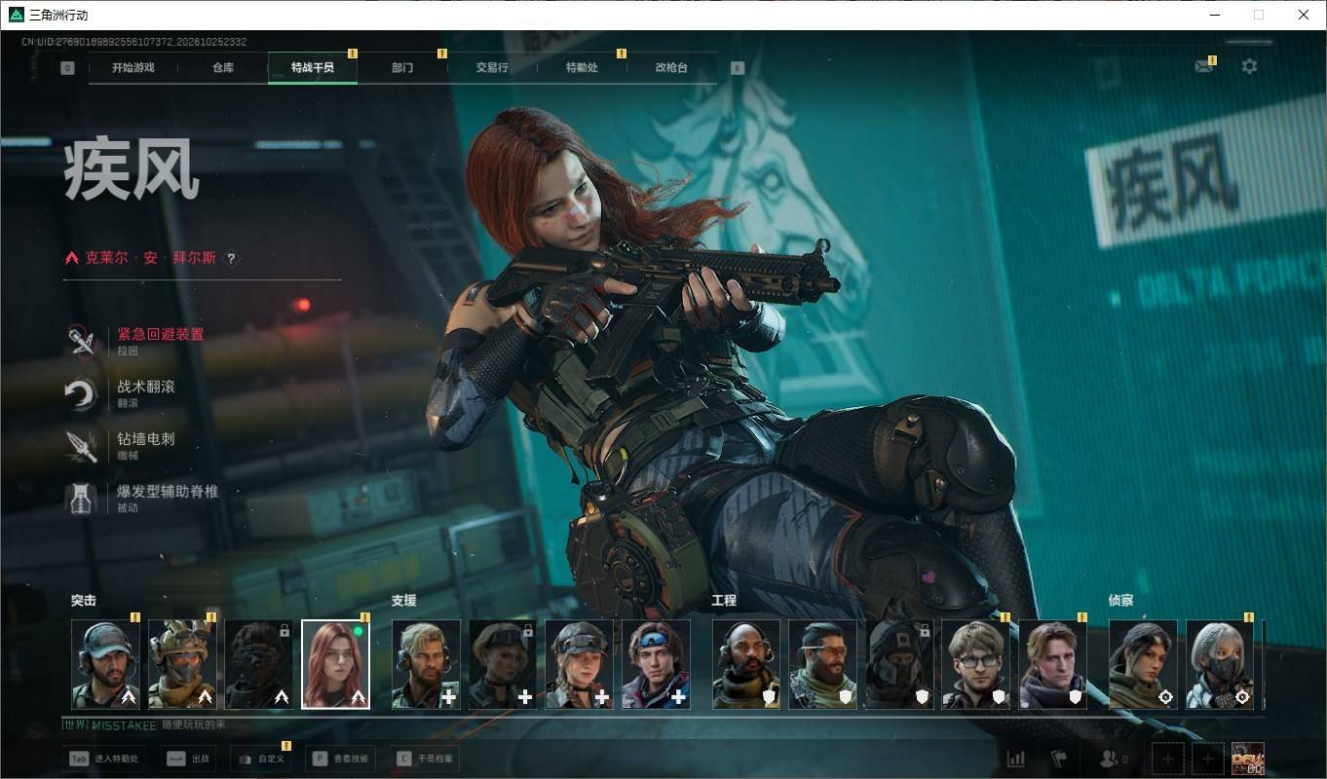Select the blue-goggles support operator portrait
Screen dimensions: 1327x779
(x=656, y=664)
